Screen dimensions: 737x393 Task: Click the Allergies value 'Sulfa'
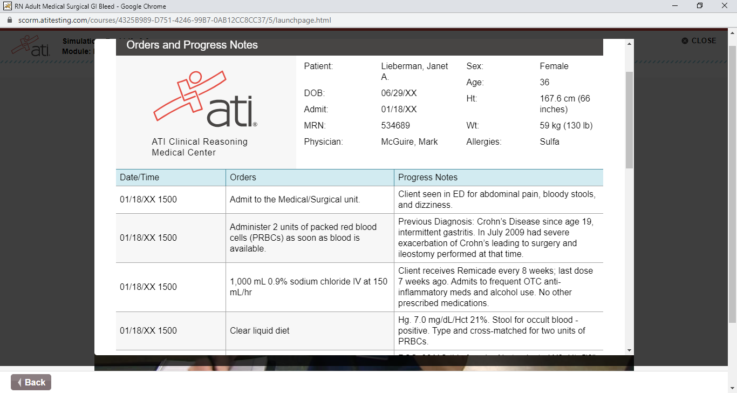(549, 142)
